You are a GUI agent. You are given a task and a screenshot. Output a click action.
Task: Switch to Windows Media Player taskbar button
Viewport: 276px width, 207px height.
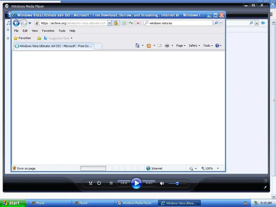[136, 203]
